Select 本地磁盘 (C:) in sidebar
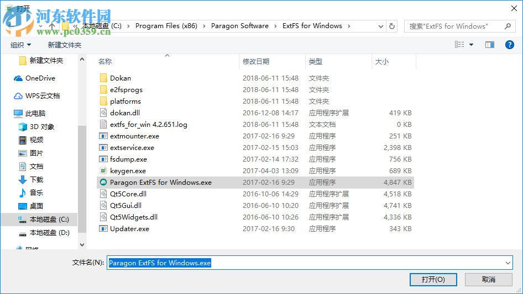 39,220
